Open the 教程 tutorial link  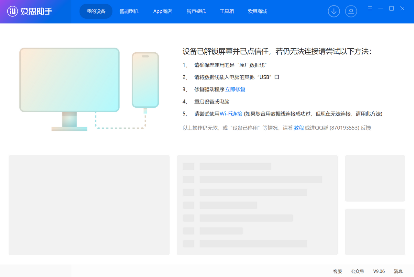(299, 128)
